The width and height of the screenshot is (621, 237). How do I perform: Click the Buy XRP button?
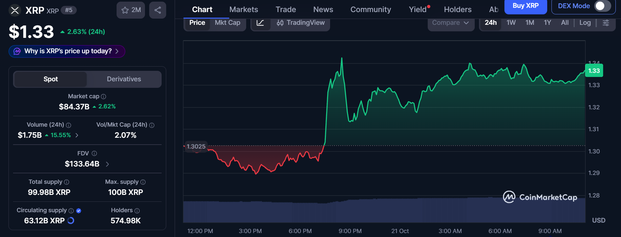[526, 6]
